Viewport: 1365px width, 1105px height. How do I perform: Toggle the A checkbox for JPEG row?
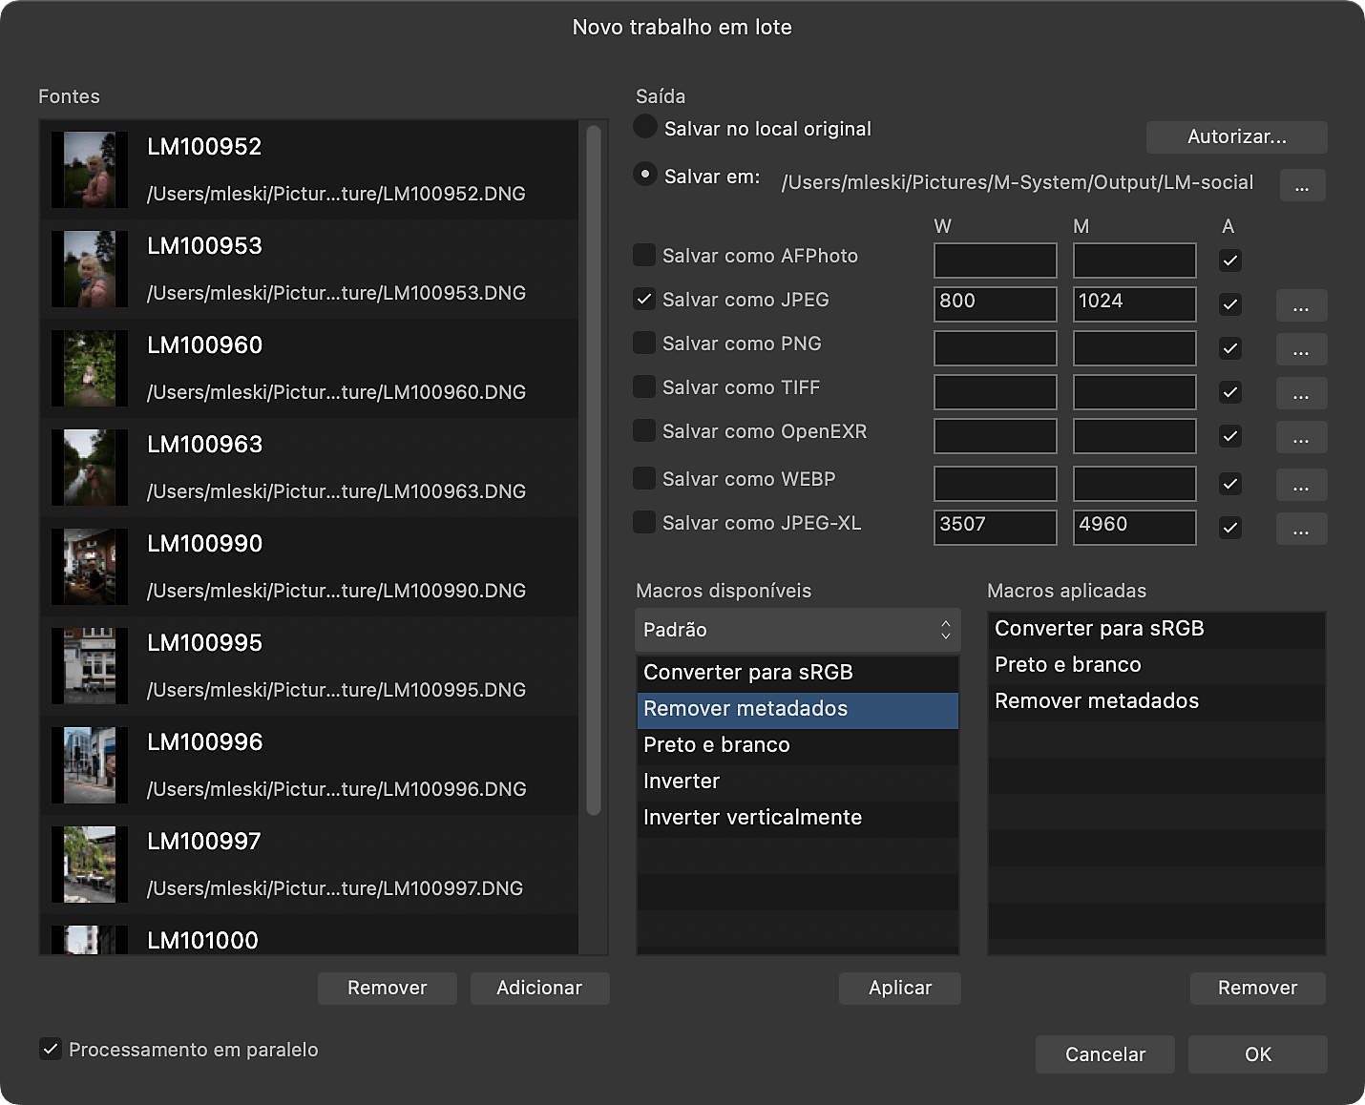tap(1230, 304)
